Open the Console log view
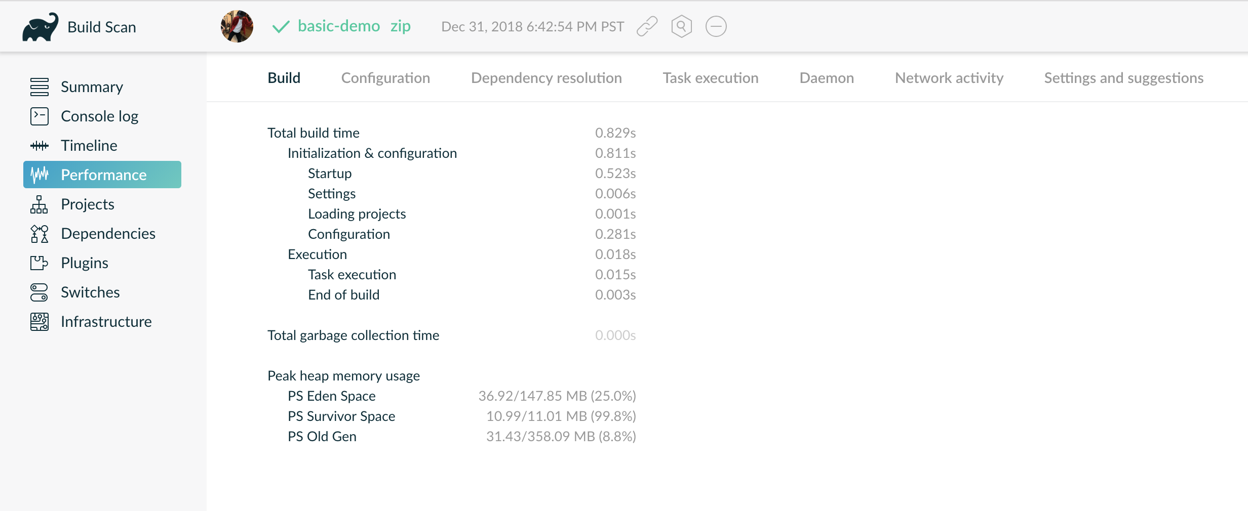The image size is (1248, 511). click(99, 116)
